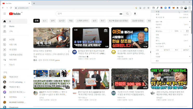
Task: Open the 전설의 100 VS 1 video thumbnail
Action: [x=130, y=79]
